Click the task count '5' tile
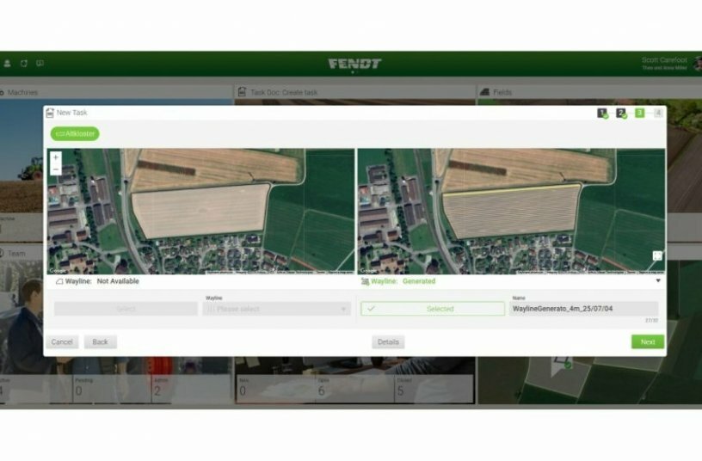The width and height of the screenshot is (702, 461). click(x=434, y=389)
